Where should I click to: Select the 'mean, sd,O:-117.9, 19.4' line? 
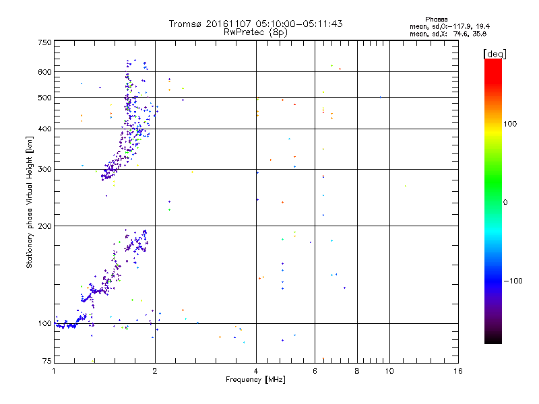pos(449,26)
